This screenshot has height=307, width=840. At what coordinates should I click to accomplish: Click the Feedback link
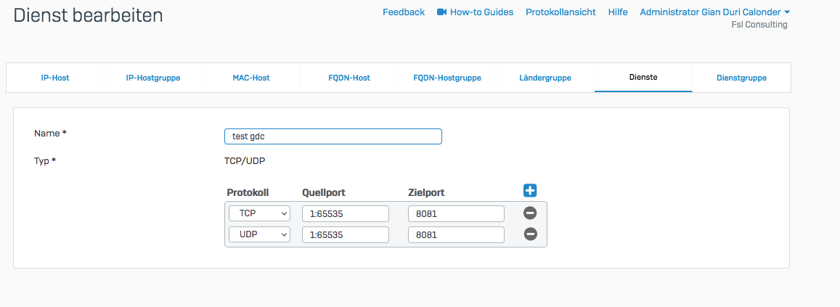click(x=404, y=12)
